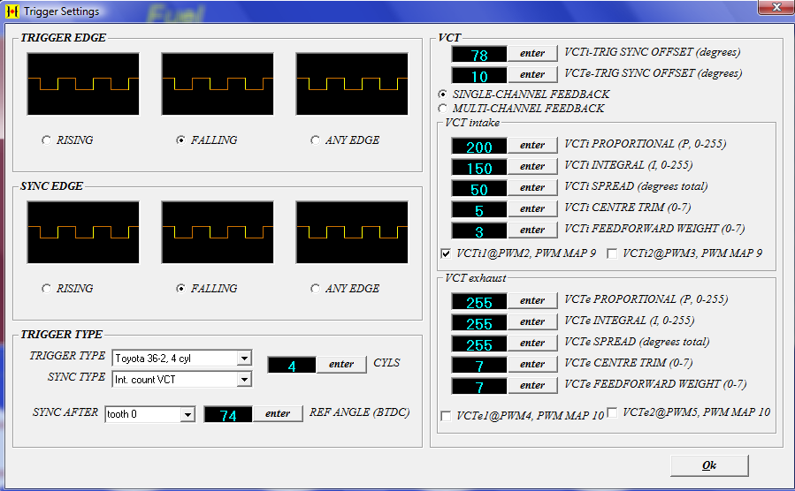This screenshot has width=795, height=491.
Task: Enable VCTe1@PWM4, PWM MAP 10 checkbox
Action: [446, 416]
